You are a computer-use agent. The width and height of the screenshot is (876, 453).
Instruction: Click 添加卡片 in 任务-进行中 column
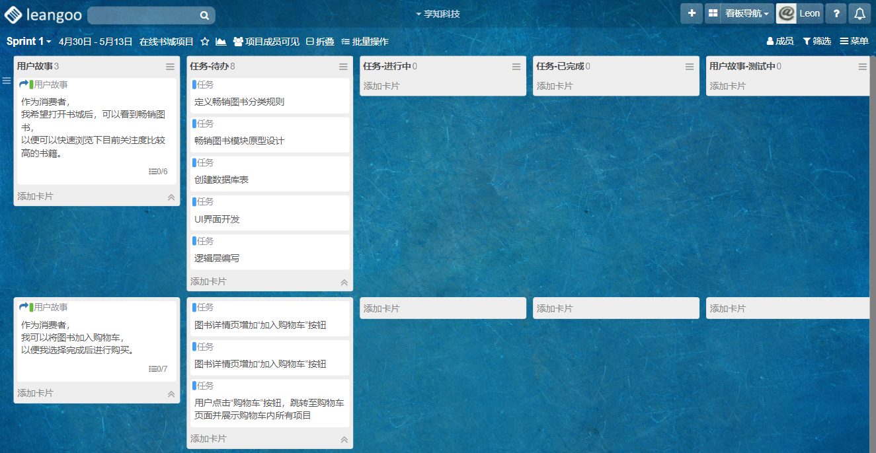tap(381, 86)
